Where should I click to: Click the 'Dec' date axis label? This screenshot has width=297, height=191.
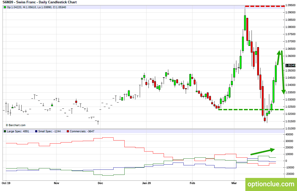tap(100, 183)
